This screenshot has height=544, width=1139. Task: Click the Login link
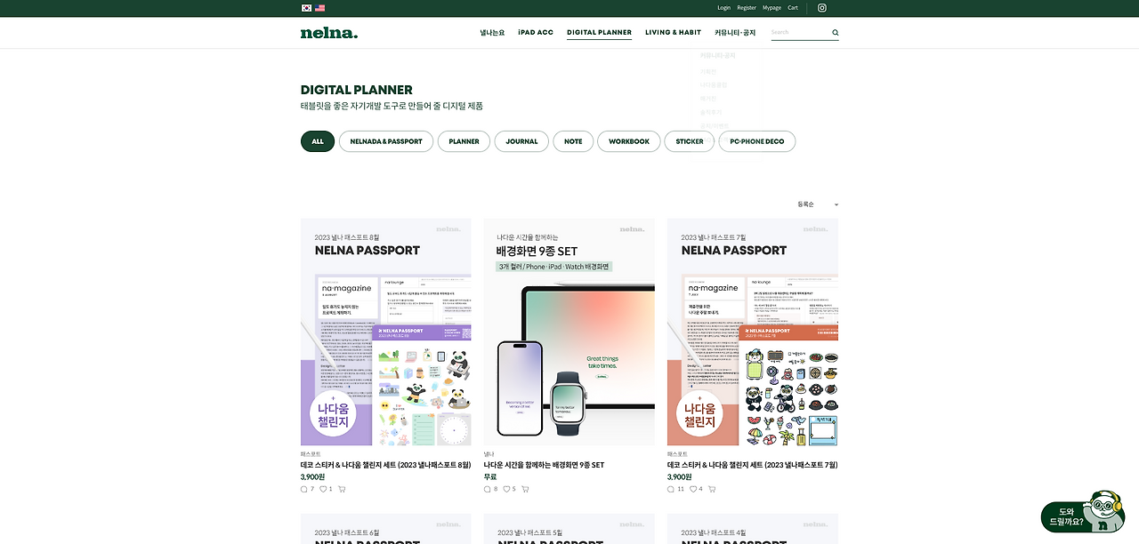(724, 8)
